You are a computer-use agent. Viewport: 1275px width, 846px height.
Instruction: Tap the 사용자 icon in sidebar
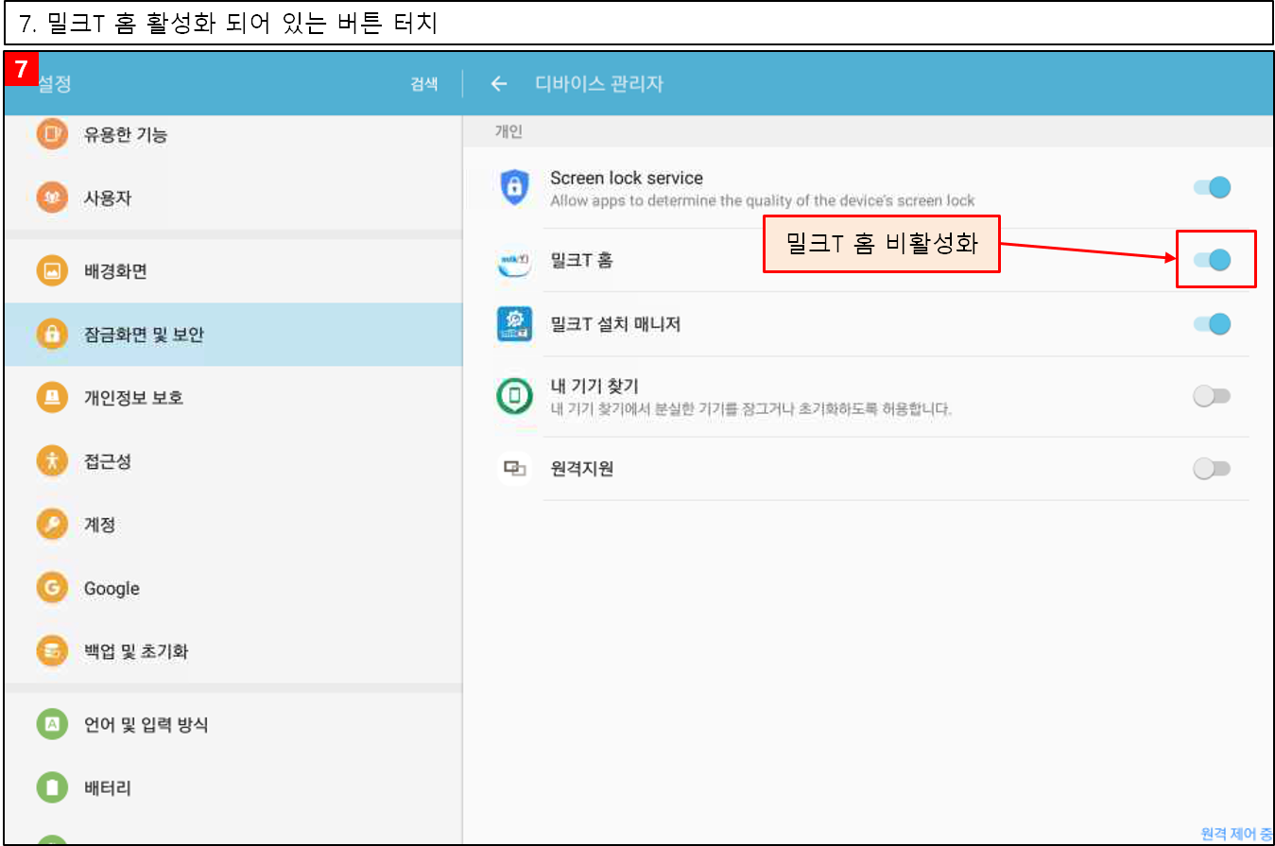coord(52,198)
